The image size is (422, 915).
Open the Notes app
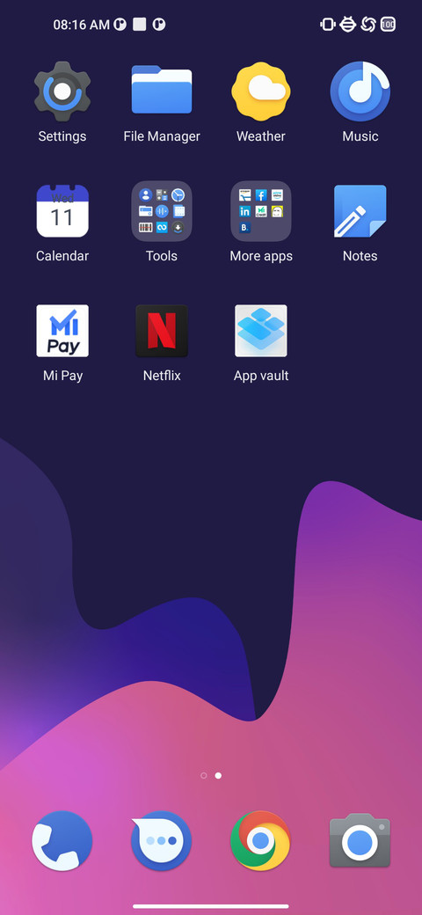point(360,211)
